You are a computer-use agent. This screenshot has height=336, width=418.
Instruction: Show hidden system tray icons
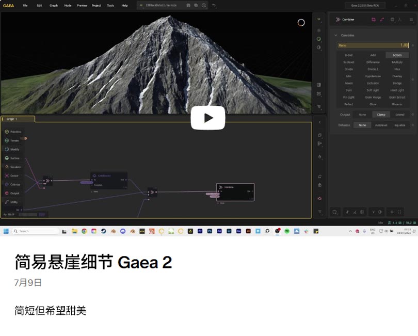click(x=350, y=231)
